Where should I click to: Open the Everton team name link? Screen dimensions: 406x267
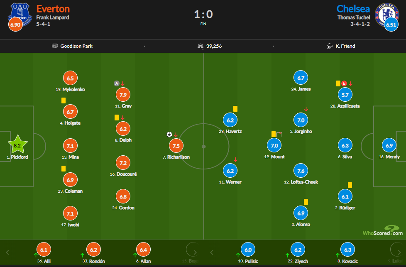[53, 9]
